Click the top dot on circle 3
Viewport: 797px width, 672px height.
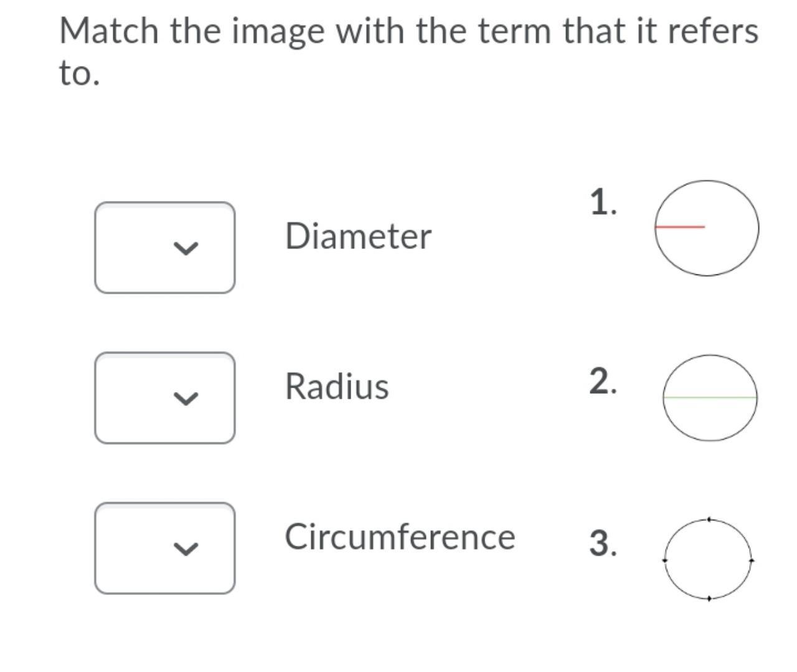[x=709, y=520]
